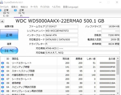The image size is (121, 95).
Task: Click the status icon for リードエラーレート row
Action: pos(3,63)
